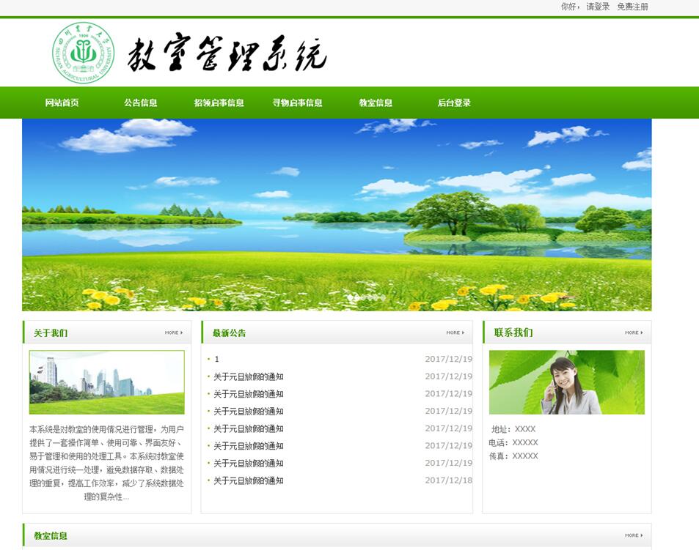Open the announcement titled "1"
Screen dimensions: 699x550
tap(217, 360)
